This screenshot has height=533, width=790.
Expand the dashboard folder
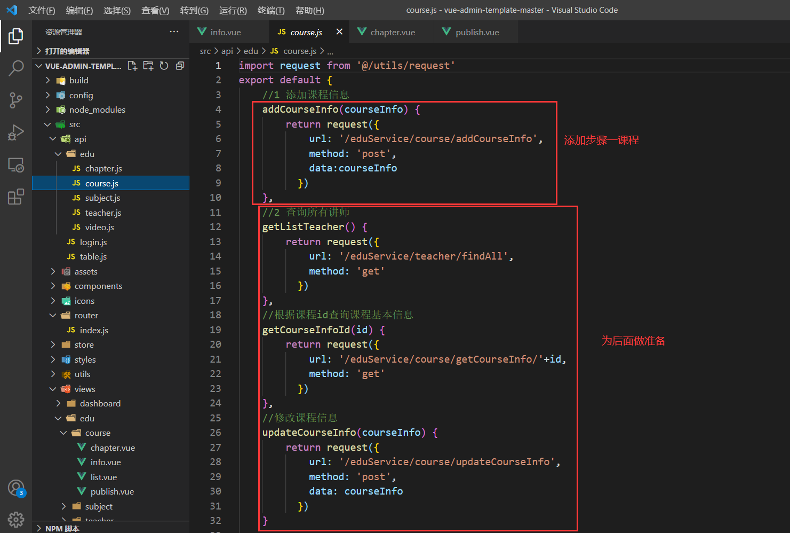pyautogui.click(x=110, y=403)
